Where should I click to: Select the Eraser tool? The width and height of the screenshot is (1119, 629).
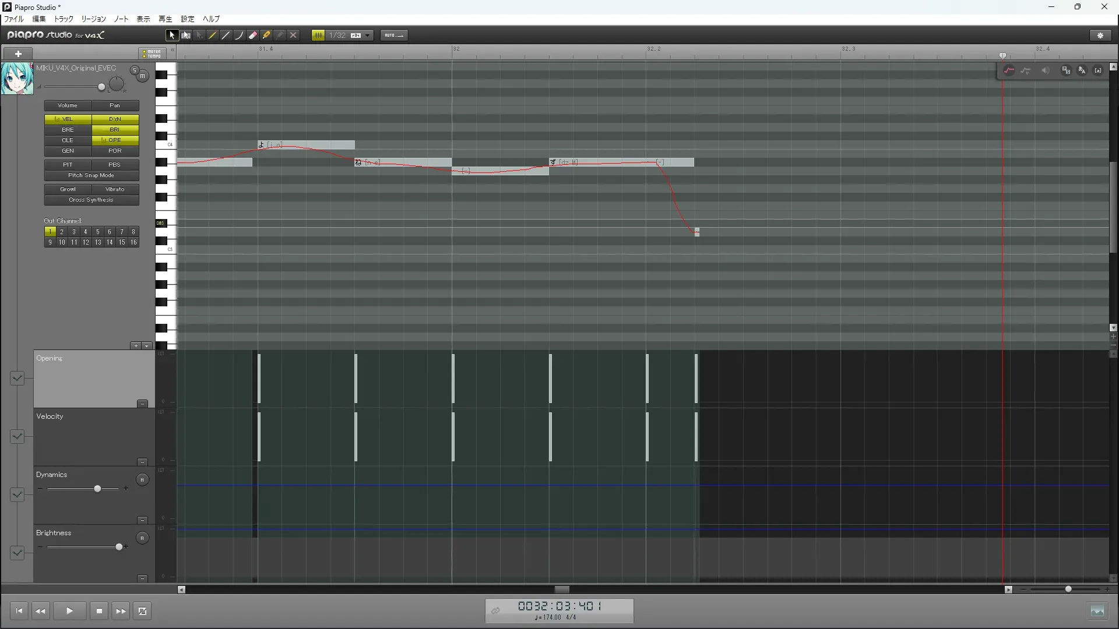pyautogui.click(x=253, y=36)
